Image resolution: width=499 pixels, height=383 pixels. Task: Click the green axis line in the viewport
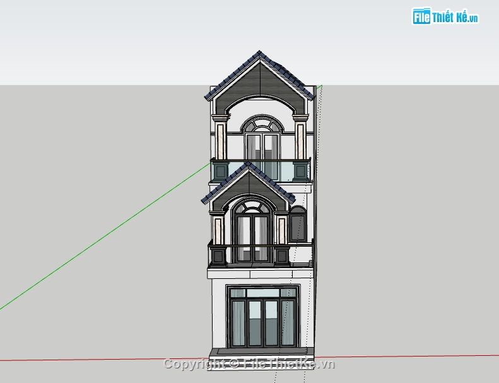pos(105,236)
